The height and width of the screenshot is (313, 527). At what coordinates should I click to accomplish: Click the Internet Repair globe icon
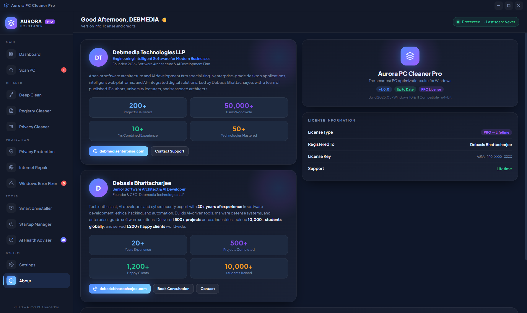pyautogui.click(x=11, y=167)
